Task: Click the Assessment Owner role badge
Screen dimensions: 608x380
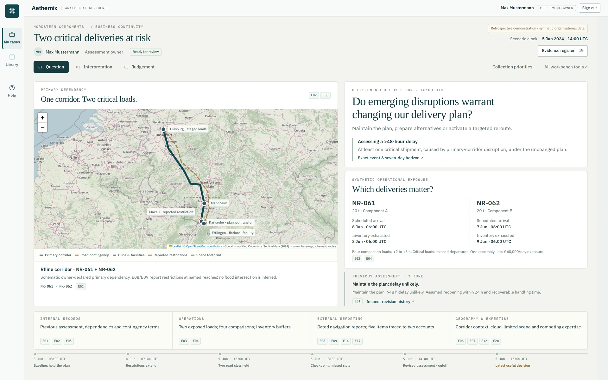Action: pyautogui.click(x=556, y=8)
